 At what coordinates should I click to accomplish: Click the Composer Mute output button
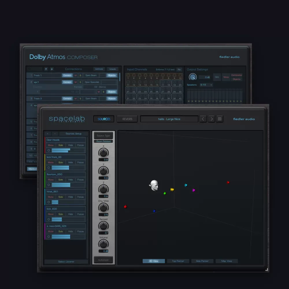click(x=226, y=77)
